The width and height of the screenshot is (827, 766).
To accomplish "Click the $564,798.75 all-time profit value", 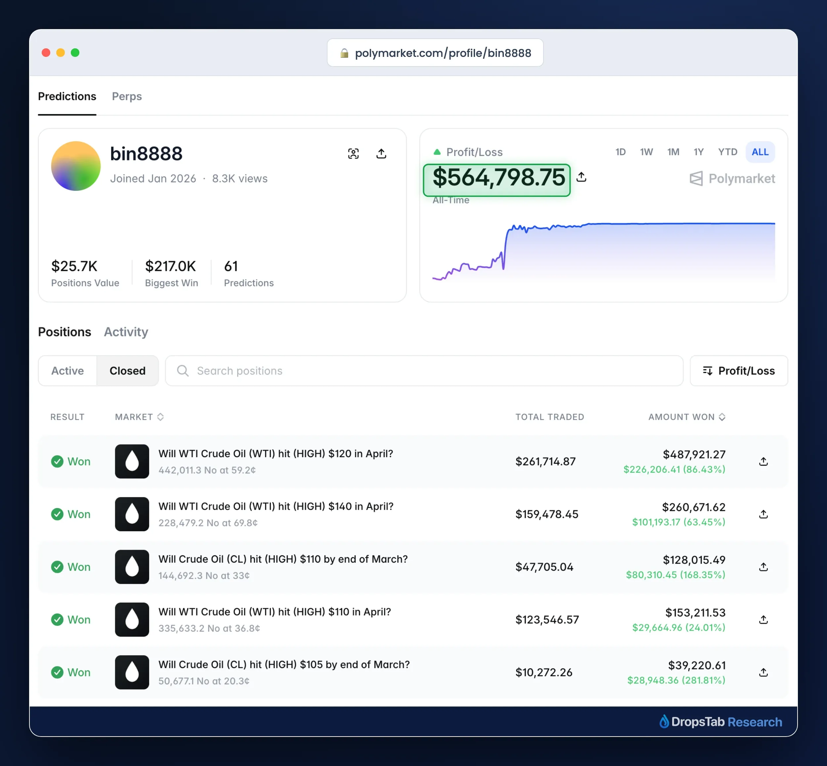I will (499, 178).
